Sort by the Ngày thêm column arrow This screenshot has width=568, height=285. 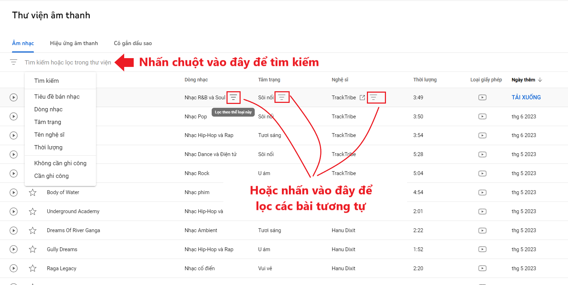(540, 80)
